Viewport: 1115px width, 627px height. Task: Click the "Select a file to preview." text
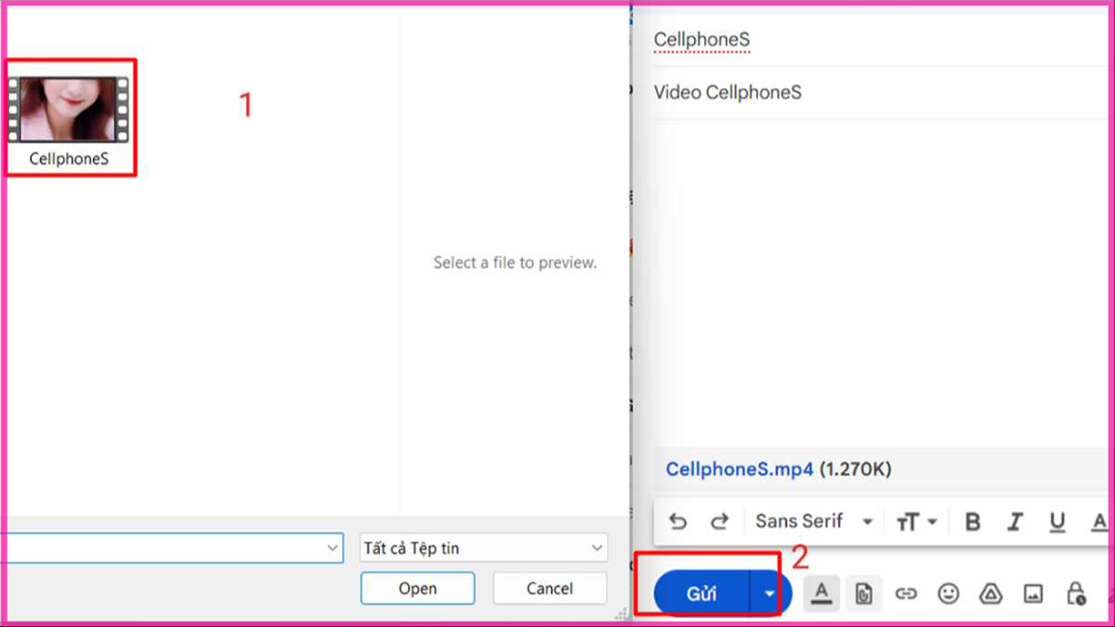coord(515,263)
